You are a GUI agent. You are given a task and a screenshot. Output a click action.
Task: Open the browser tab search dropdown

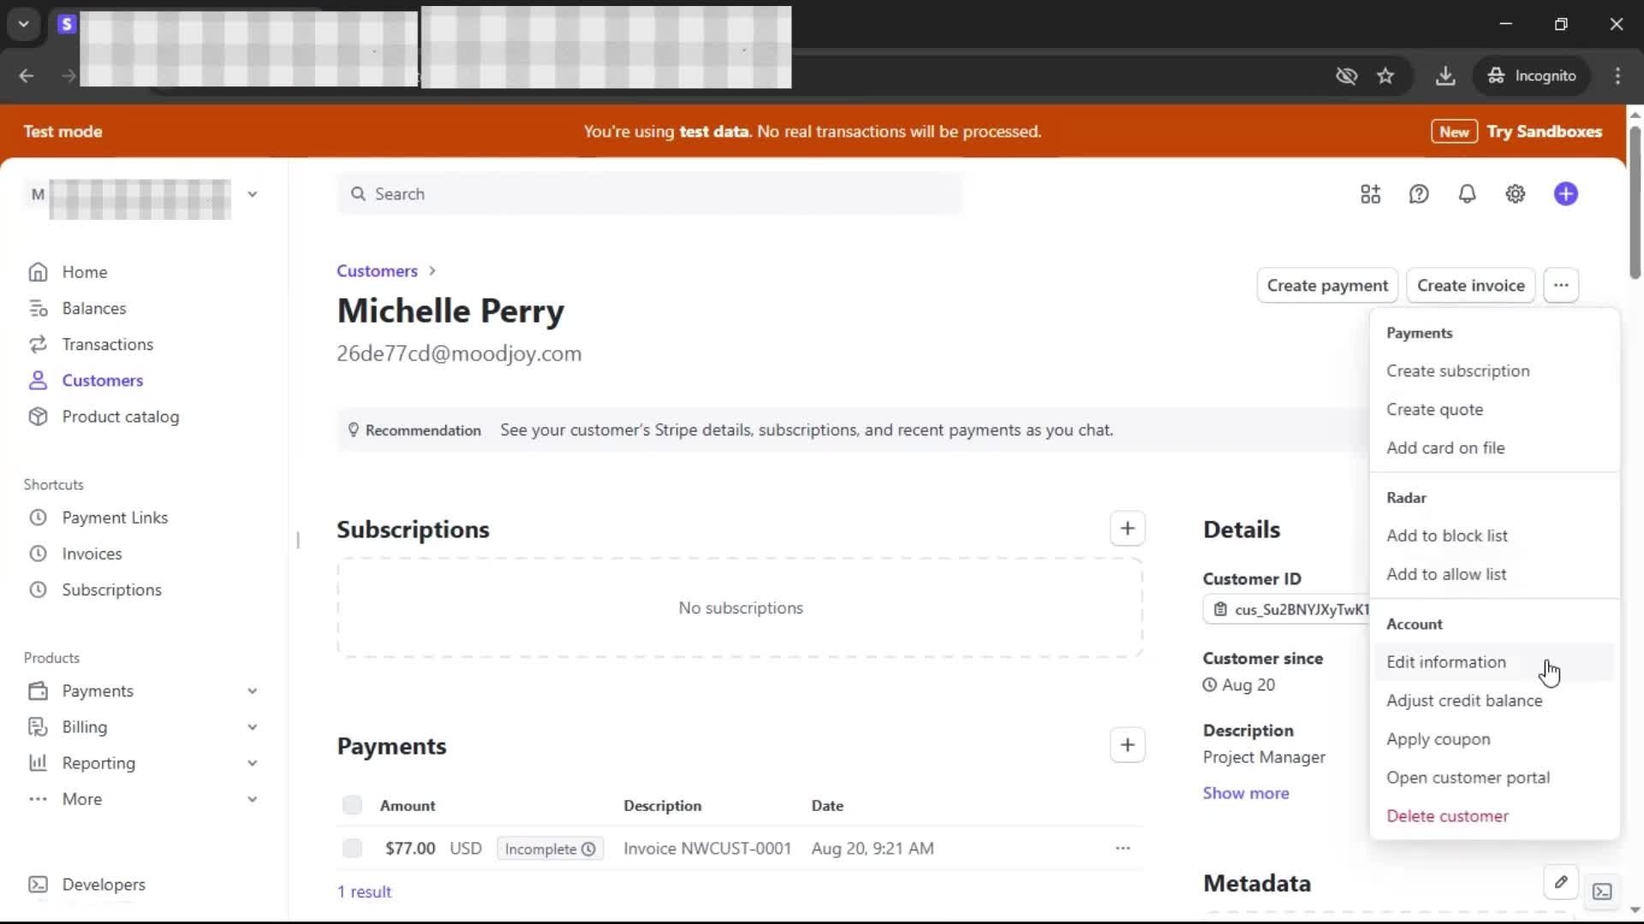(x=24, y=24)
